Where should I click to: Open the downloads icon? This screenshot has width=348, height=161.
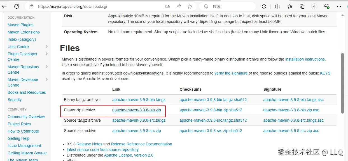(314, 6)
